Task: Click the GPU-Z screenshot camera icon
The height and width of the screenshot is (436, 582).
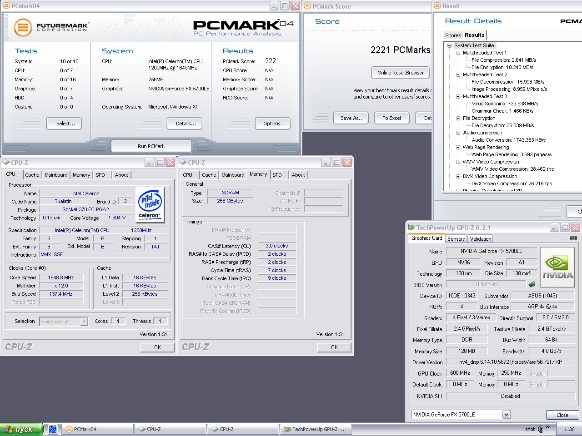Action: point(573,238)
